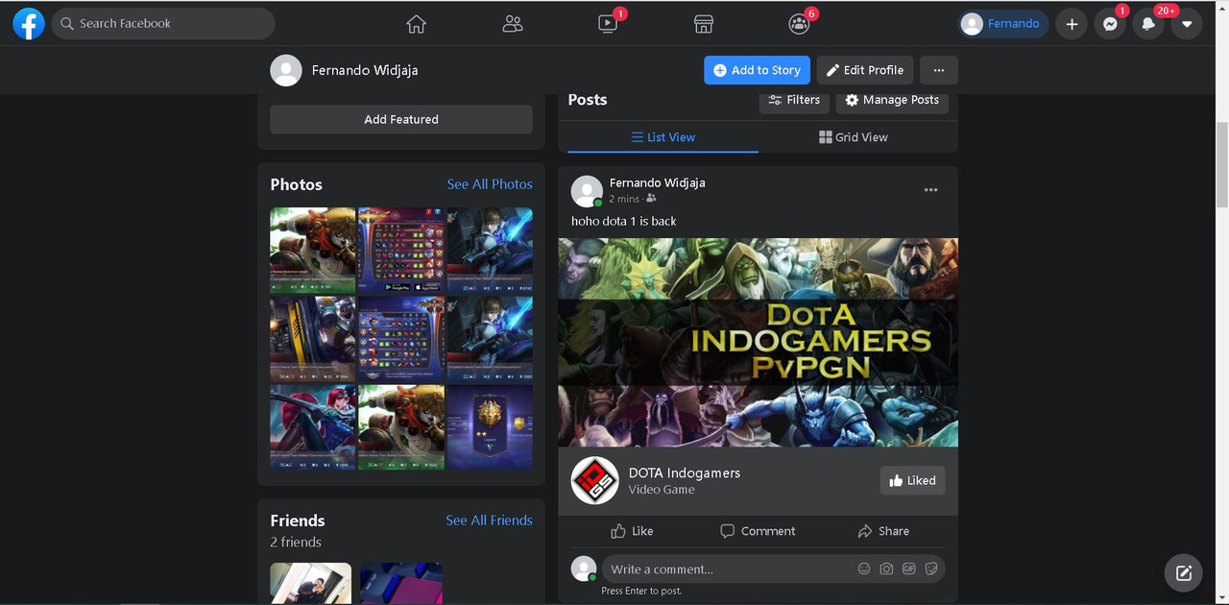Insert an emoji in comment
This screenshot has width=1229, height=605.
[x=864, y=569]
